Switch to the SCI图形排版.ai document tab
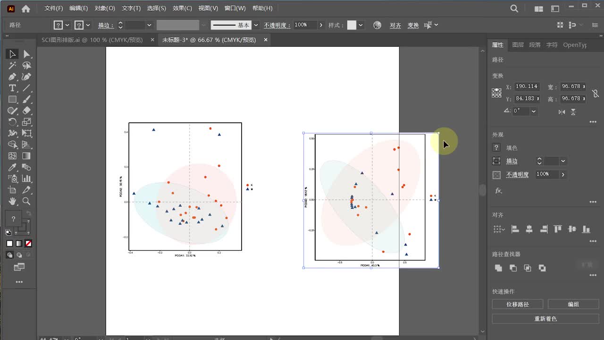604x340 pixels. (x=92, y=40)
